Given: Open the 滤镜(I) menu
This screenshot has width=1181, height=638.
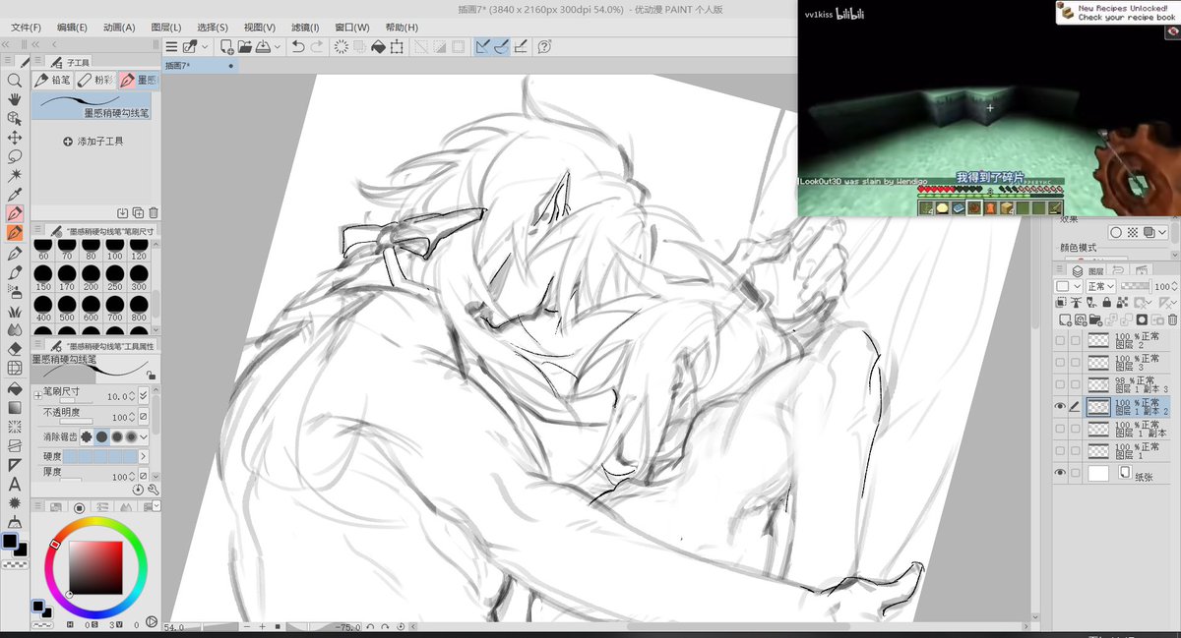Looking at the screenshot, I should point(303,28).
